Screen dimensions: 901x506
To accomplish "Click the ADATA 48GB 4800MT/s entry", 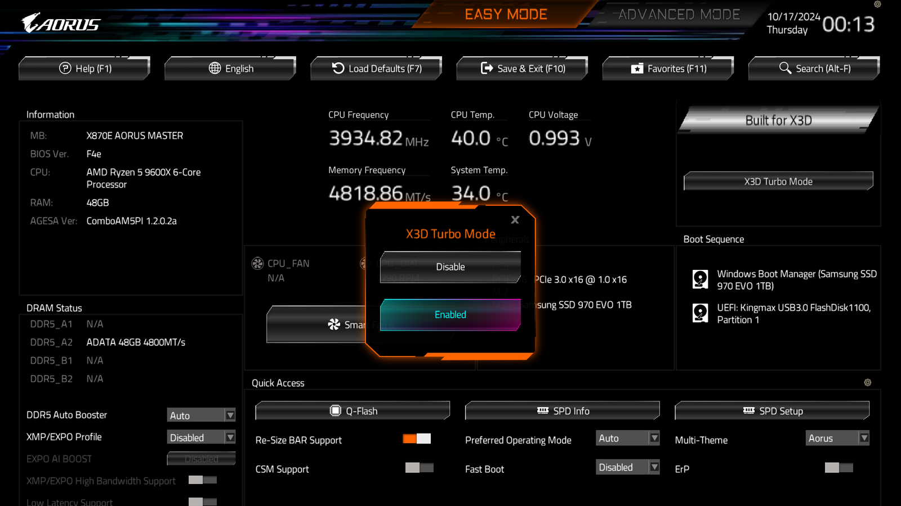I will pos(136,342).
